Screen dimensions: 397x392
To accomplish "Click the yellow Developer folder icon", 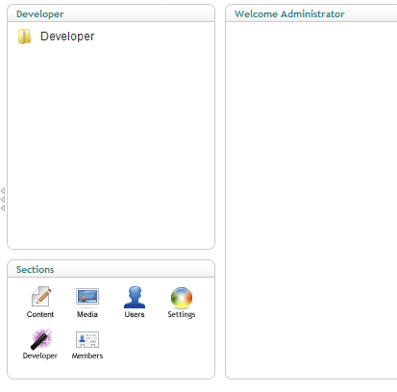I will coord(24,37).
